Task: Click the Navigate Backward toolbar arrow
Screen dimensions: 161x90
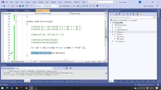Action: 4,6
